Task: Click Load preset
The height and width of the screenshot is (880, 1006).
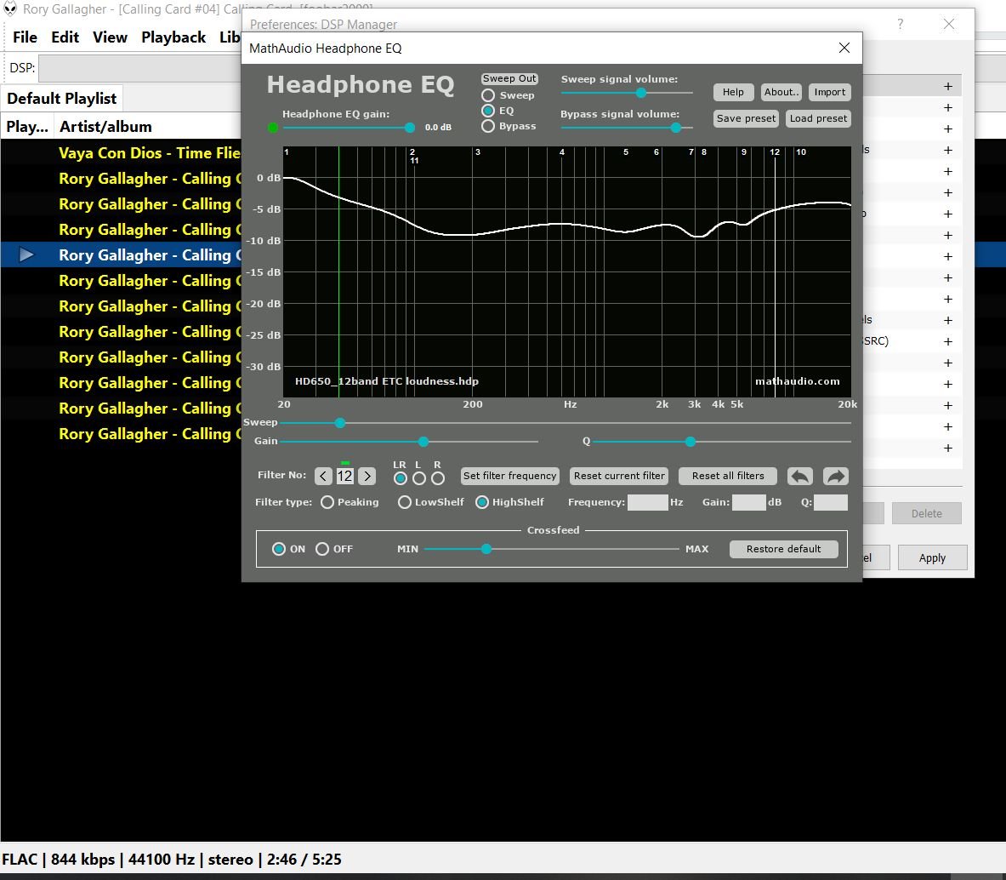Action: point(818,119)
